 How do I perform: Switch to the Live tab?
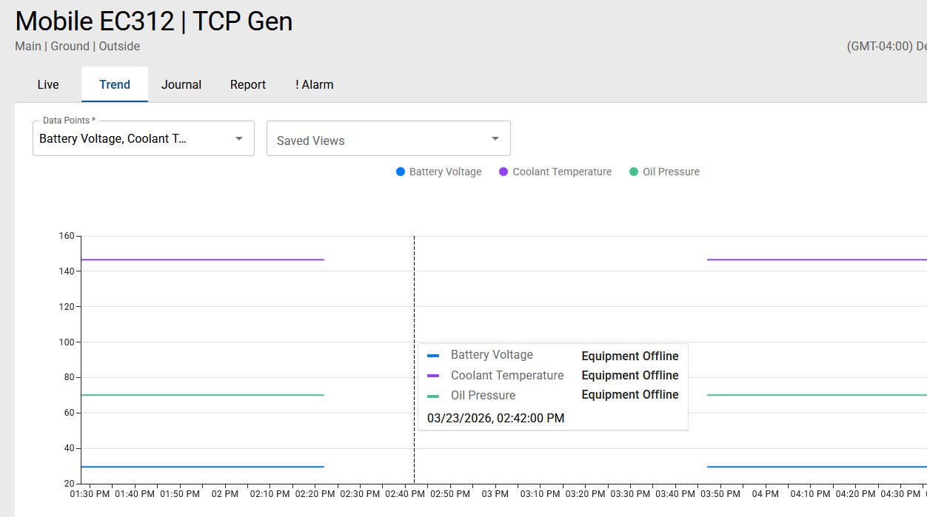[x=48, y=85]
